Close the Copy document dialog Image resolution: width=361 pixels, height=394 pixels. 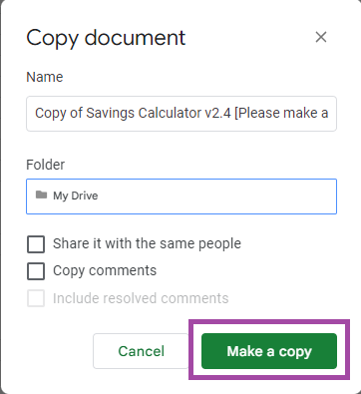[321, 37]
